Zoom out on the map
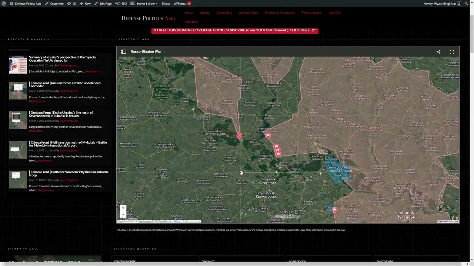474x266 pixels. coord(123,214)
